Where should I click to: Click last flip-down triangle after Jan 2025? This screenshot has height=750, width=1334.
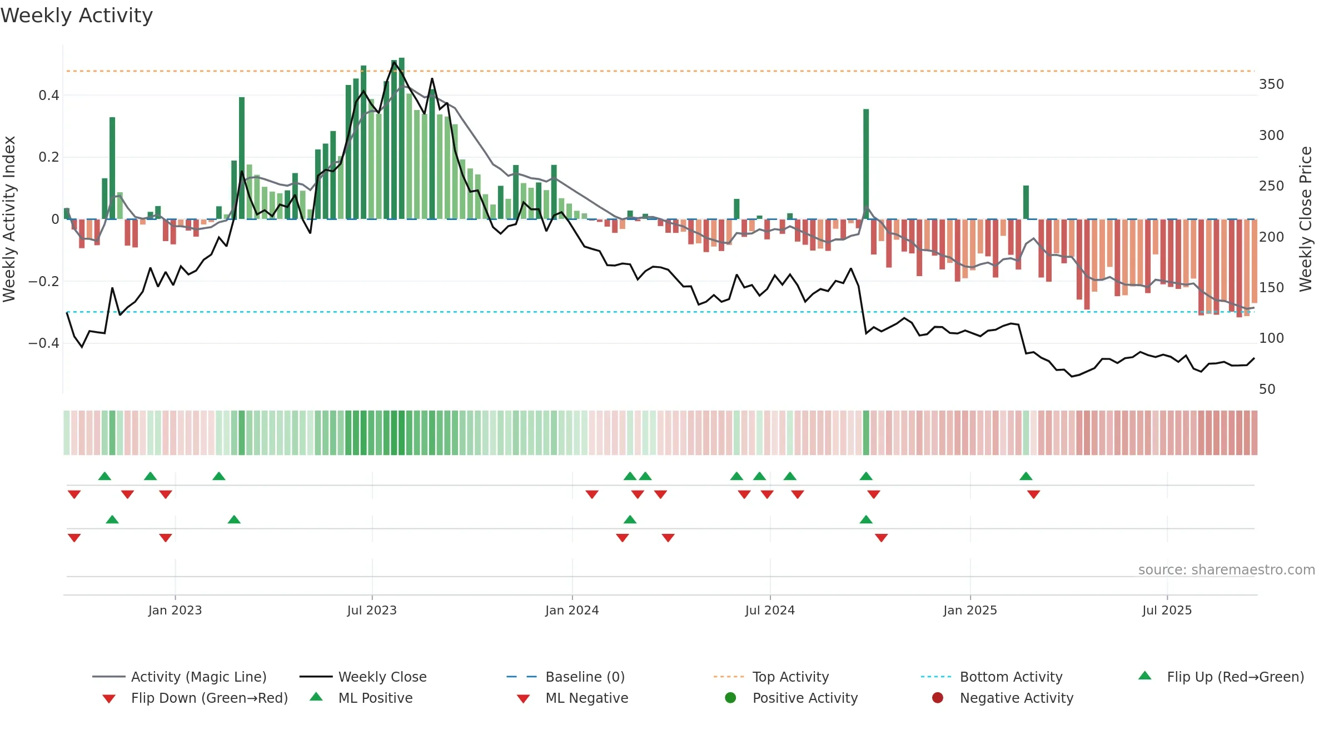pos(1034,494)
